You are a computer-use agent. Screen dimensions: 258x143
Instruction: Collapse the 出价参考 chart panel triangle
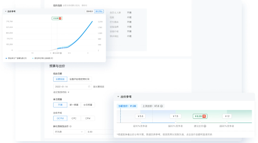pos(6,11)
